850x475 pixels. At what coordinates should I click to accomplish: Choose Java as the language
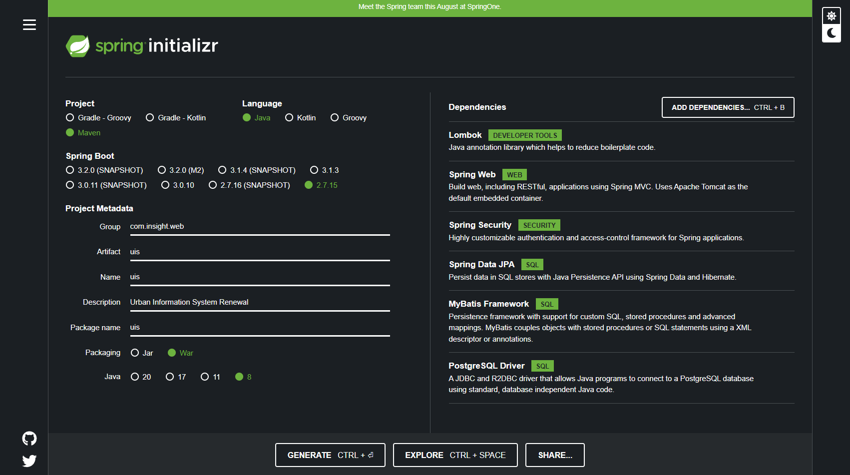coord(256,118)
